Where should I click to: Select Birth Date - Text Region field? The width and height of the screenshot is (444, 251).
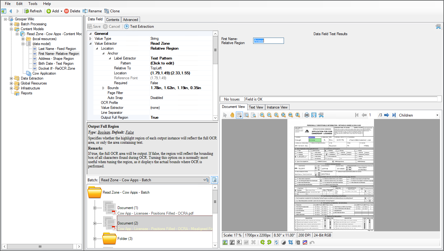pos(56,64)
